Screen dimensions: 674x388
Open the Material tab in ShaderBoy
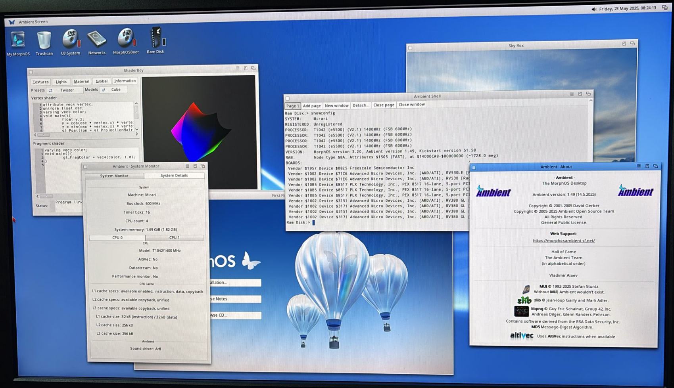[81, 81]
